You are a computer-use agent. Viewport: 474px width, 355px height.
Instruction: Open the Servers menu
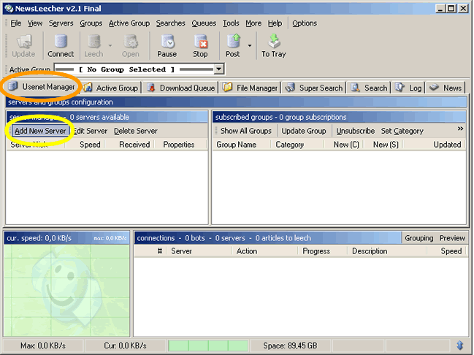[61, 23]
